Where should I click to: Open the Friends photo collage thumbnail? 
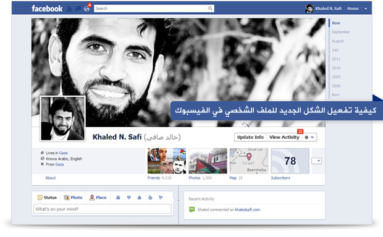coord(167,161)
